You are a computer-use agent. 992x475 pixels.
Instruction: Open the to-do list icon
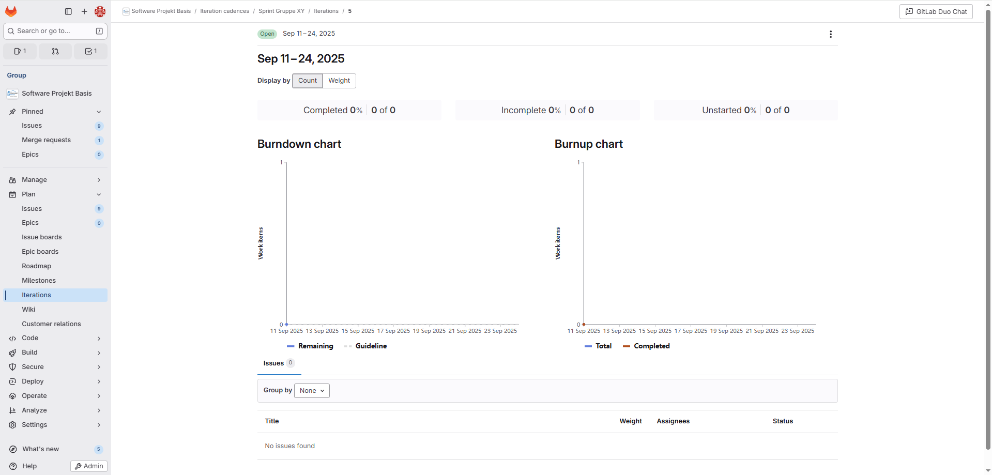point(90,51)
